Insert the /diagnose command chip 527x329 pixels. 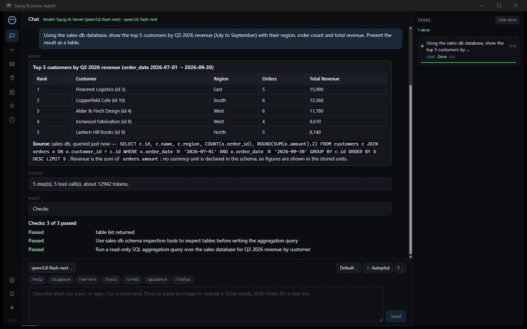(x=61, y=280)
